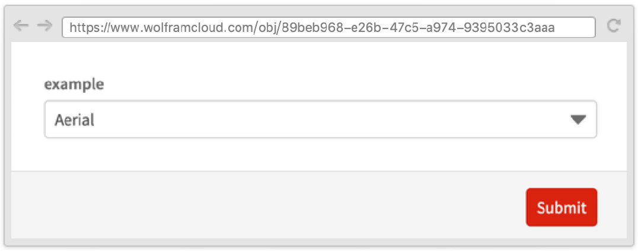Click the dropdown triangle arrow icon
Screen dimensions: 638x252
click(x=578, y=119)
